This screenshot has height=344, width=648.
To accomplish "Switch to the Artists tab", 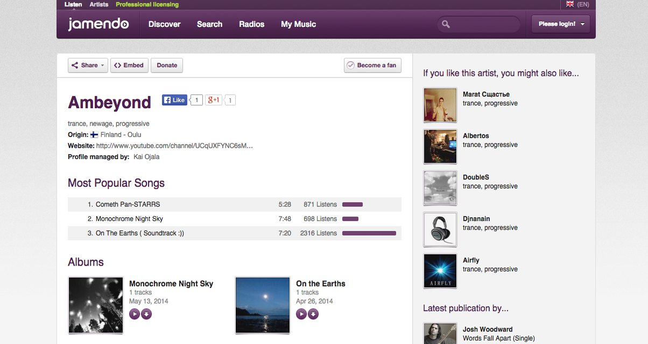I will point(98,4).
